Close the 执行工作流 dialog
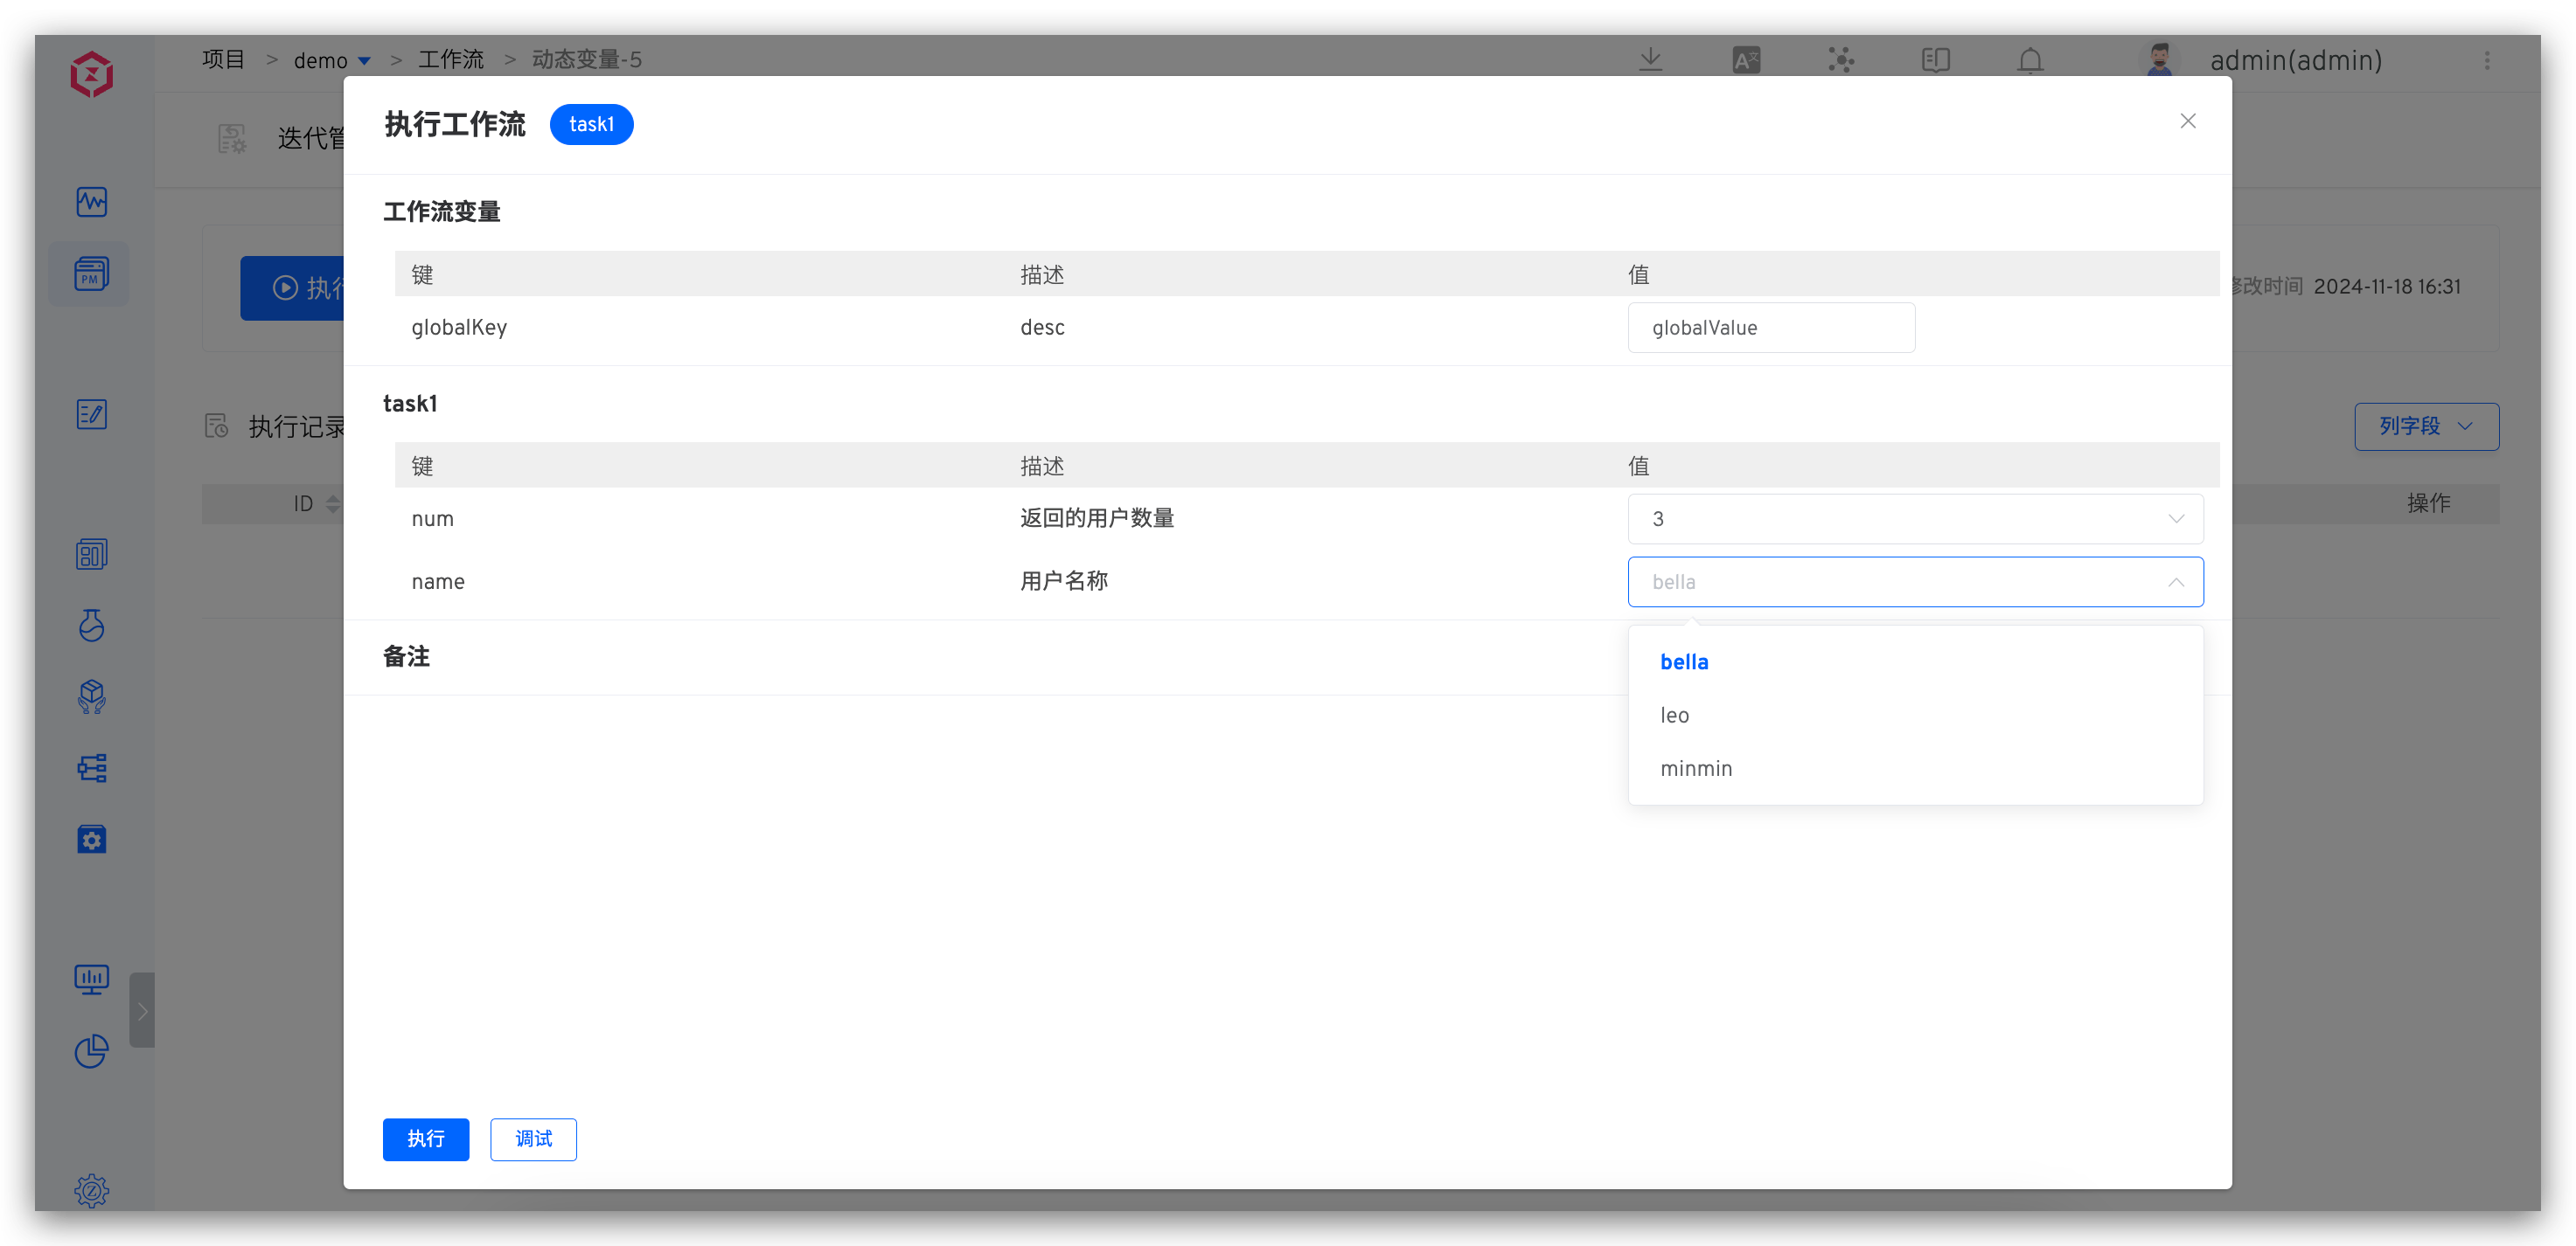 click(2187, 121)
